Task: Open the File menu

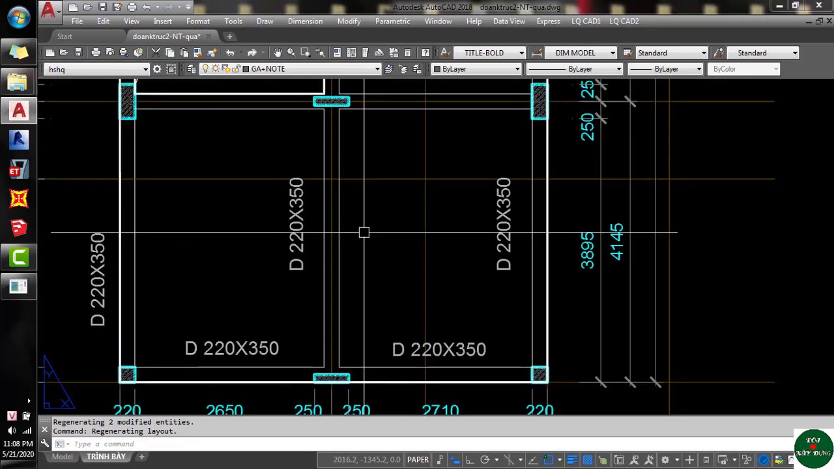Action: click(77, 21)
